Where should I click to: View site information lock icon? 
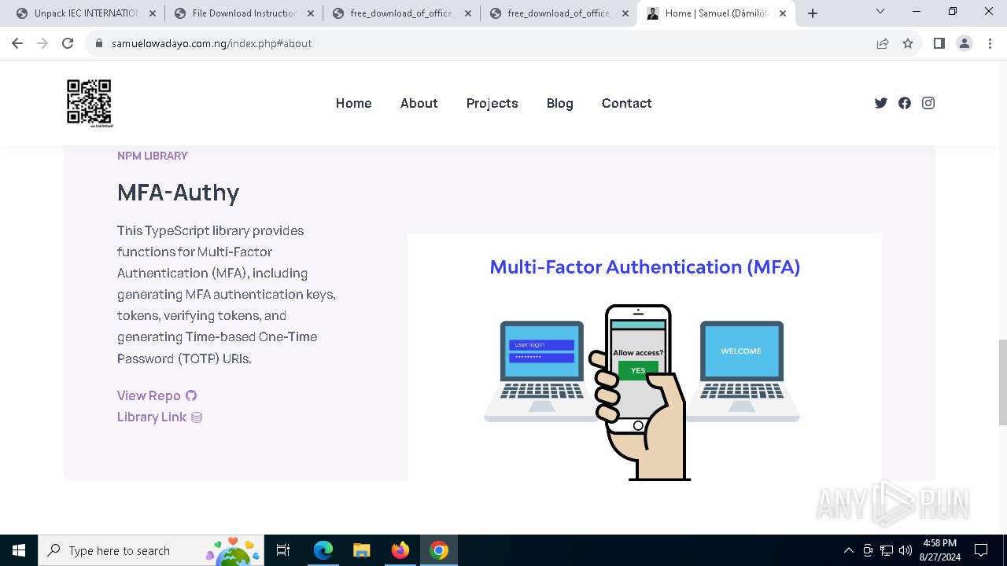[x=99, y=43]
